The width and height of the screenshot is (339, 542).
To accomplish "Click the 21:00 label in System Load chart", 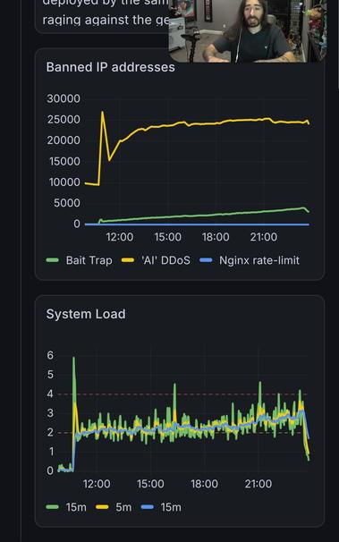I will click(258, 484).
